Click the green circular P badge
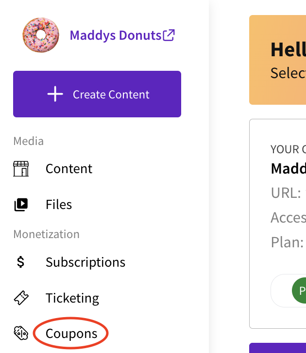306x353 pixels. pyautogui.click(x=299, y=290)
